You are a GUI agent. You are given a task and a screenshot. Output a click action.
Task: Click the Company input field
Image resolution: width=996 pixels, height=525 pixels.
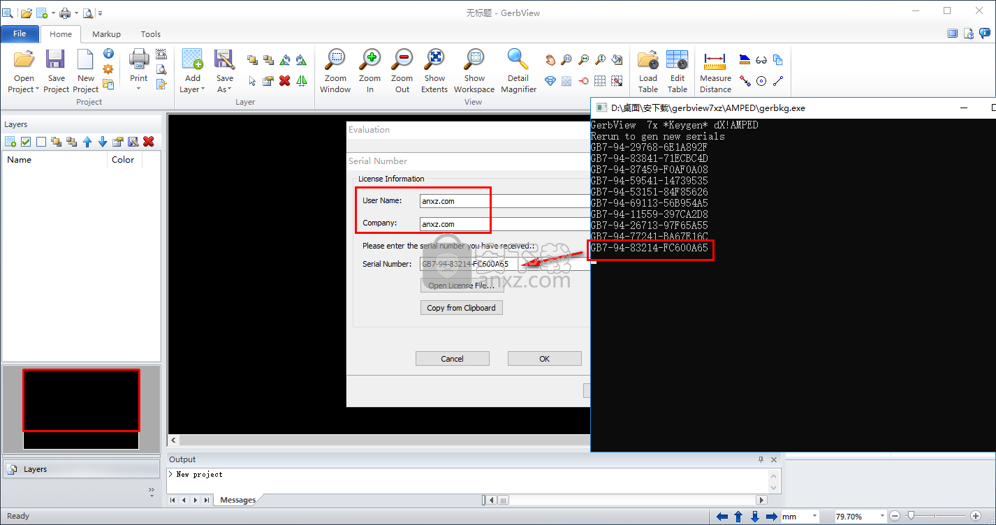click(504, 224)
